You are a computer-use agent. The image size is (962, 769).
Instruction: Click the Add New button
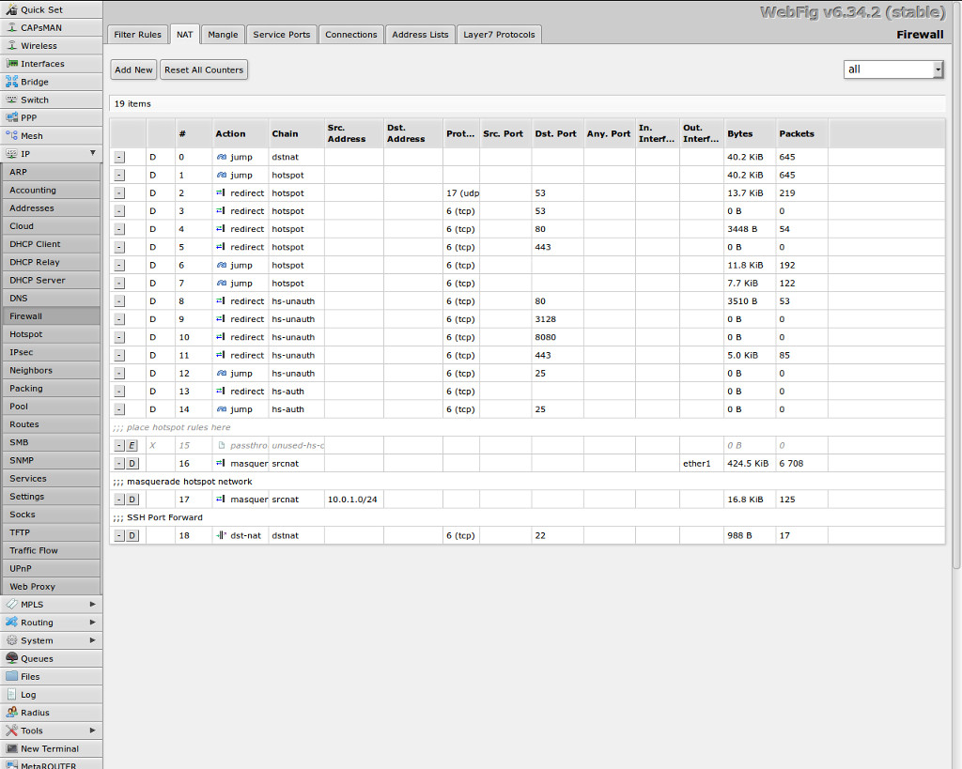coord(133,69)
